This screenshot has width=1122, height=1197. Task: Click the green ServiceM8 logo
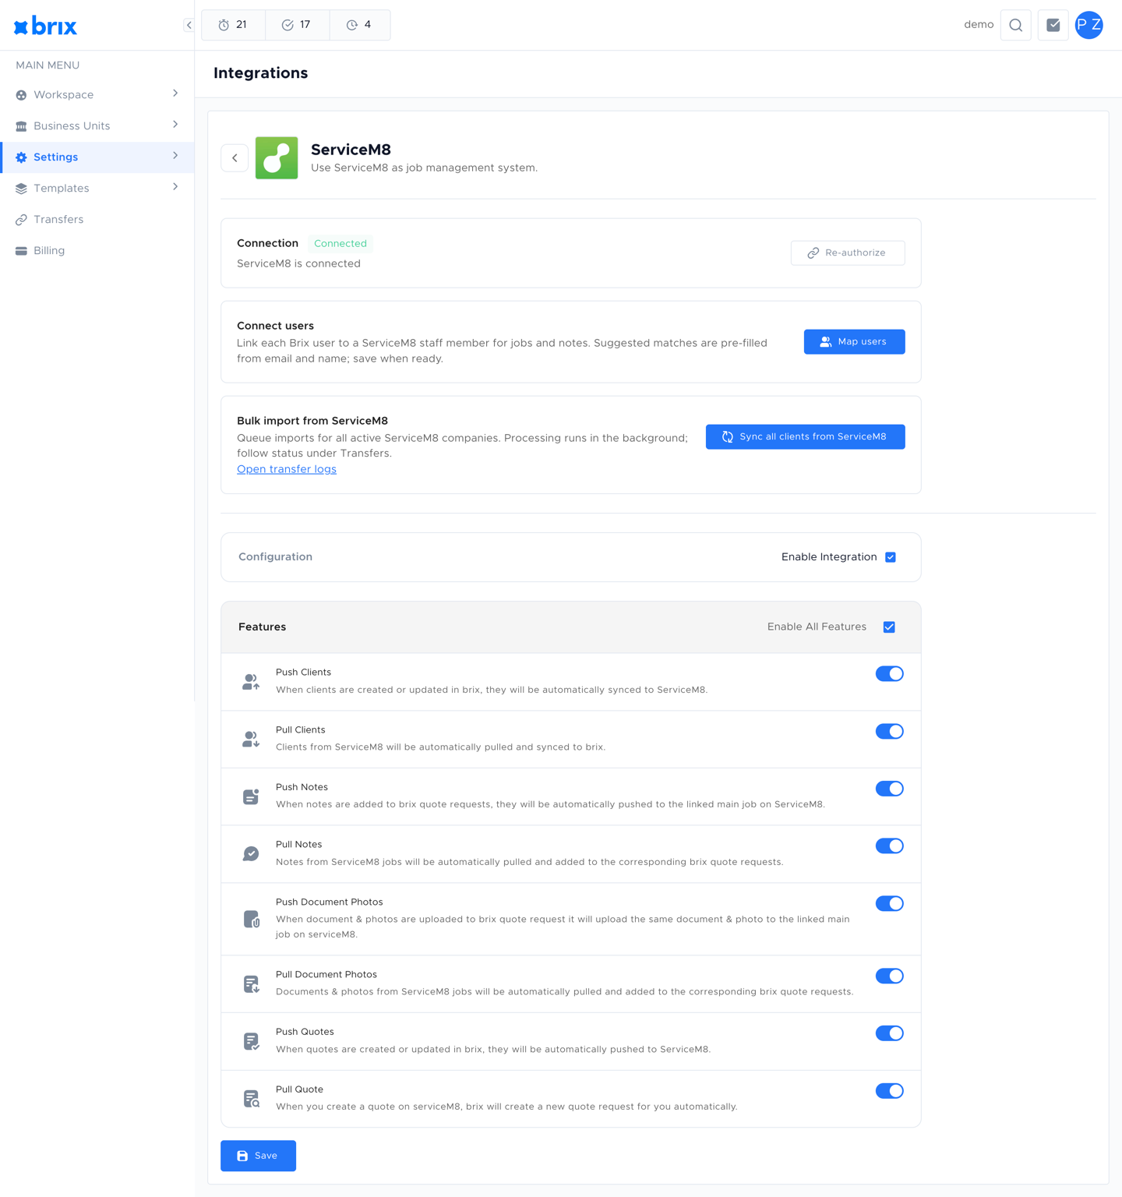[277, 158]
